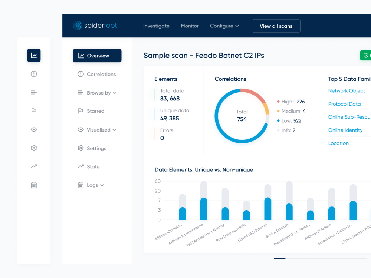Click the Hight: 226 legend entry
Image resolution: width=371 pixels, height=278 pixels.
click(x=291, y=102)
